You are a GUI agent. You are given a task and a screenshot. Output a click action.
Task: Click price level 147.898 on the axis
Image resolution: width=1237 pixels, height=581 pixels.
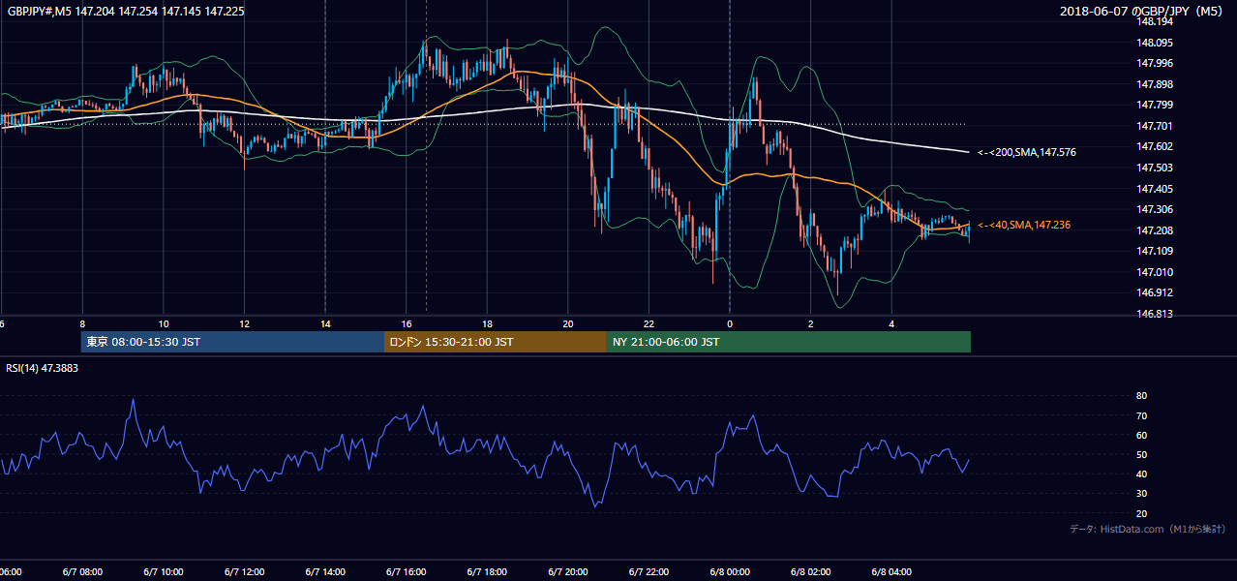tap(1154, 84)
